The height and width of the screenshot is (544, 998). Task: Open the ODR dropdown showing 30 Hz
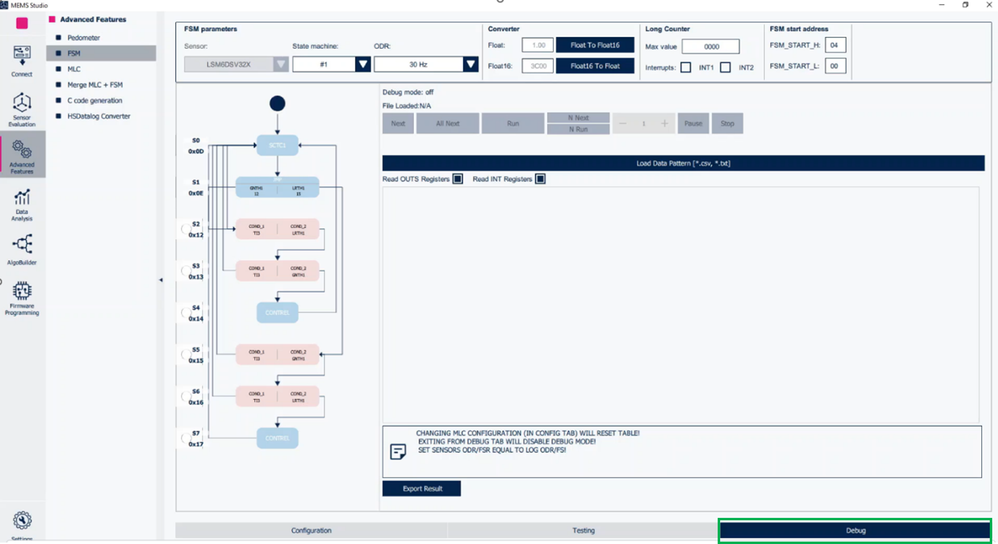pyautogui.click(x=470, y=64)
